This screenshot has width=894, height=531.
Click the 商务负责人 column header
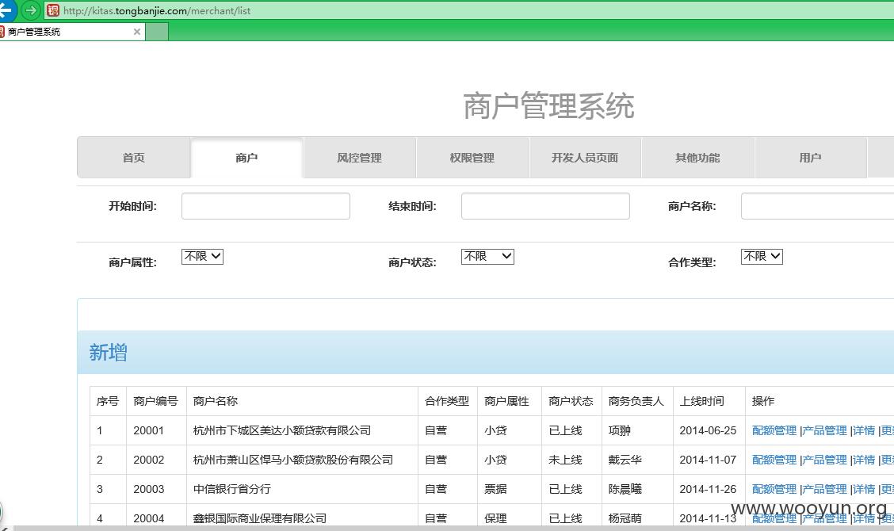636,401
